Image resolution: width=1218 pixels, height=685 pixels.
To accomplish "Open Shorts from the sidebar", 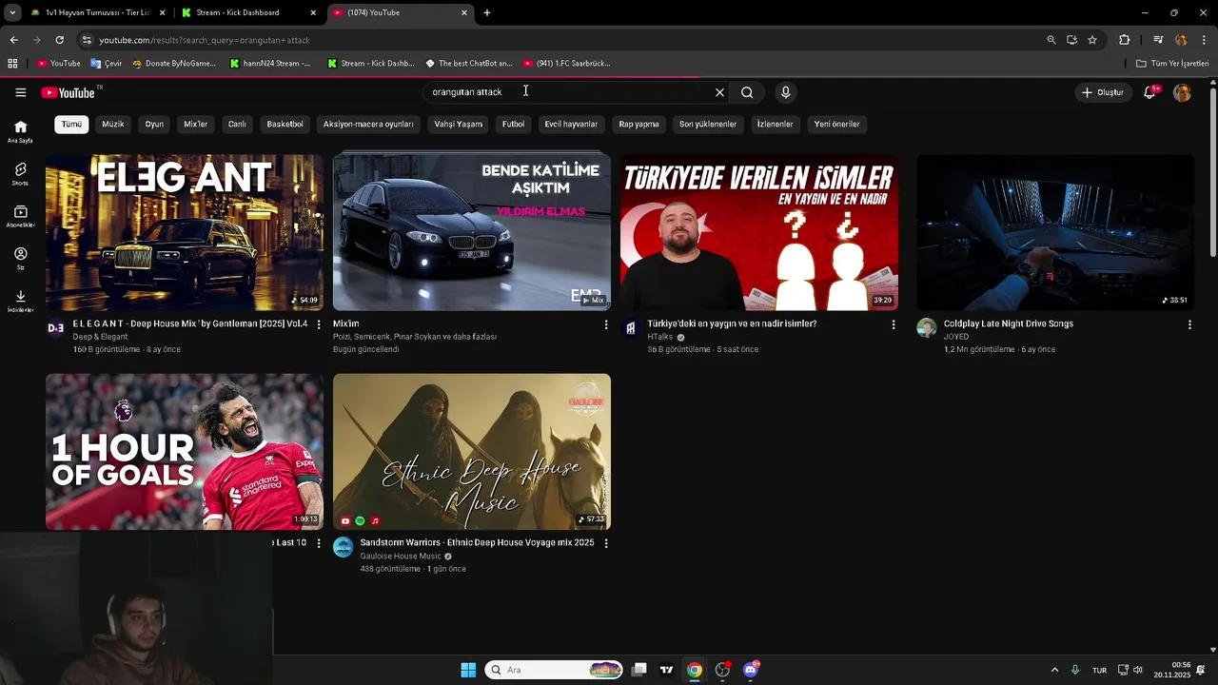I will pos(20,174).
